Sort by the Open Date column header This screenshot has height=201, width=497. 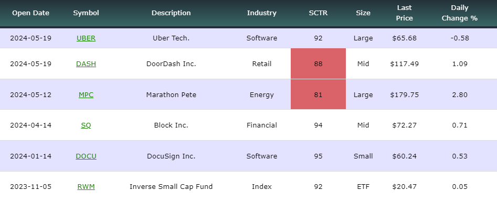[x=31, y=13]
